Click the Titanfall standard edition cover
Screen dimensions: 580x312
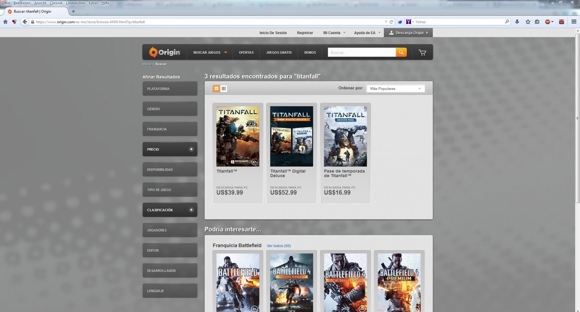pyautogui.click(x=238, y=136)
